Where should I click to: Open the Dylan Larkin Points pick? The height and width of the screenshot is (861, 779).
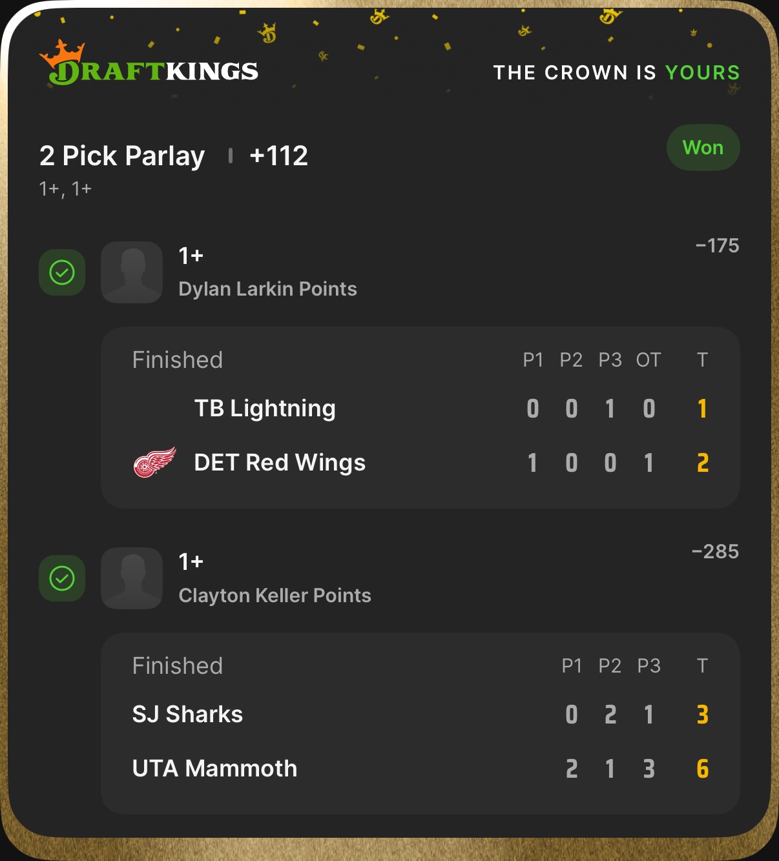(x=267, y=289)
